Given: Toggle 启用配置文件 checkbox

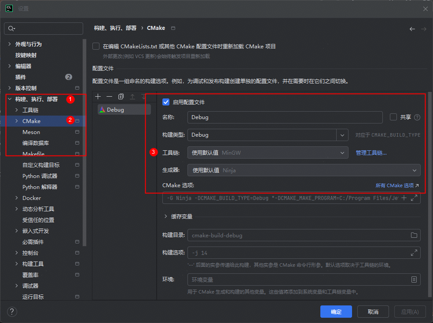Looking at the screenshot, I should (166, 102).
